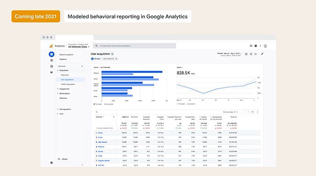
Task: Open the Library link
Action: click(x=65, y=159)
